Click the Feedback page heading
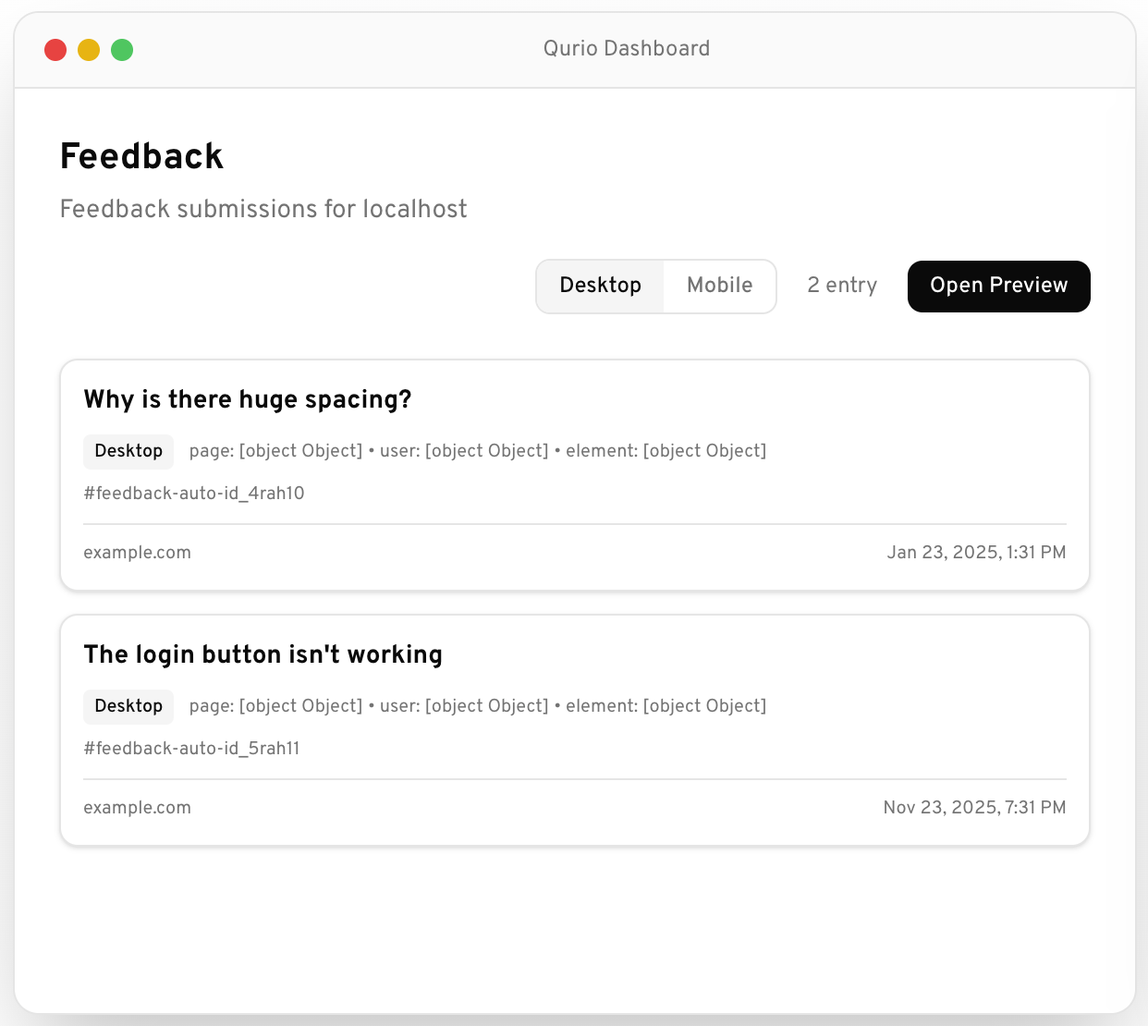The width and height of the screenshot is (1148, 1026). [x=141, y=156]
